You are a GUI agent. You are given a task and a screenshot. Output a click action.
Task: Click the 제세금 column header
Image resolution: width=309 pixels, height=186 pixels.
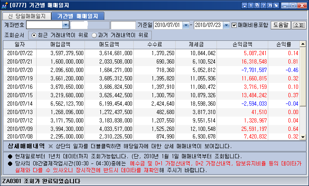coord(196,44)
